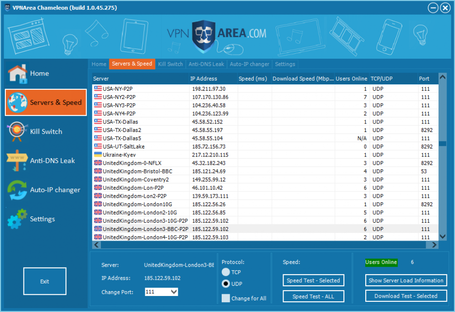Screen dimensions: 455x312
Task: Click the green Users Online label
Action: tap(381, 262)
